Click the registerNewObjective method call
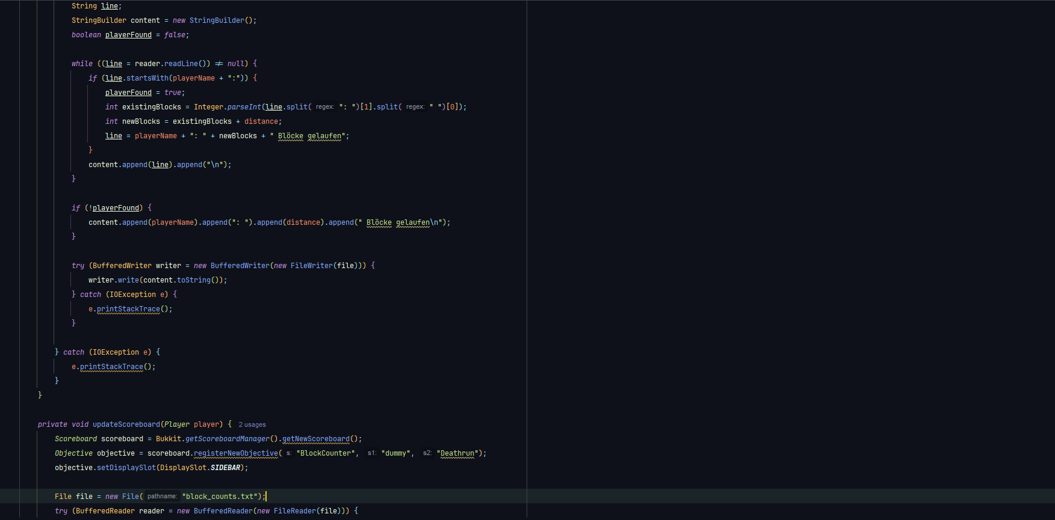This screenshot has height=520, width=1055. [x=236, y=453]
